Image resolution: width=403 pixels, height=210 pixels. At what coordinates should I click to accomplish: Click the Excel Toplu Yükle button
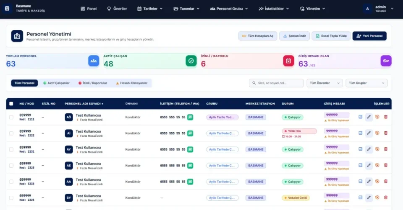click(331, 36)
